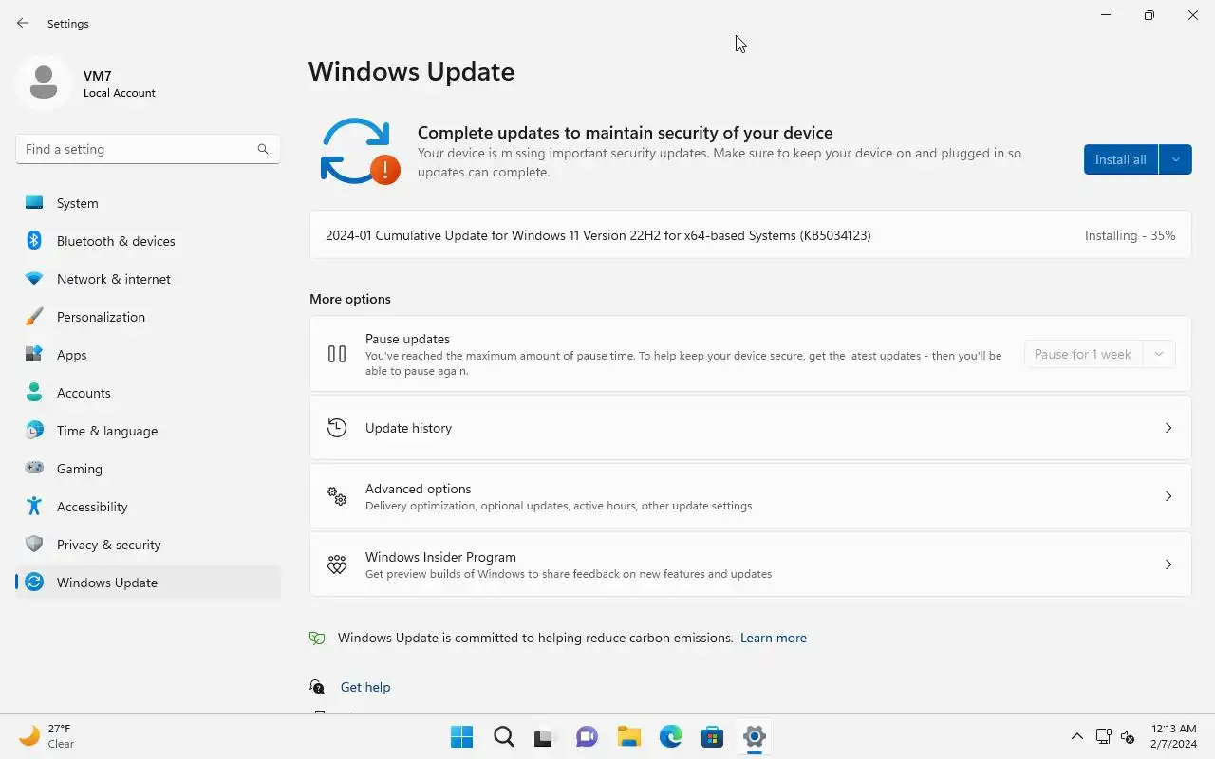Open Task View on the taskbar

point(543,736)
